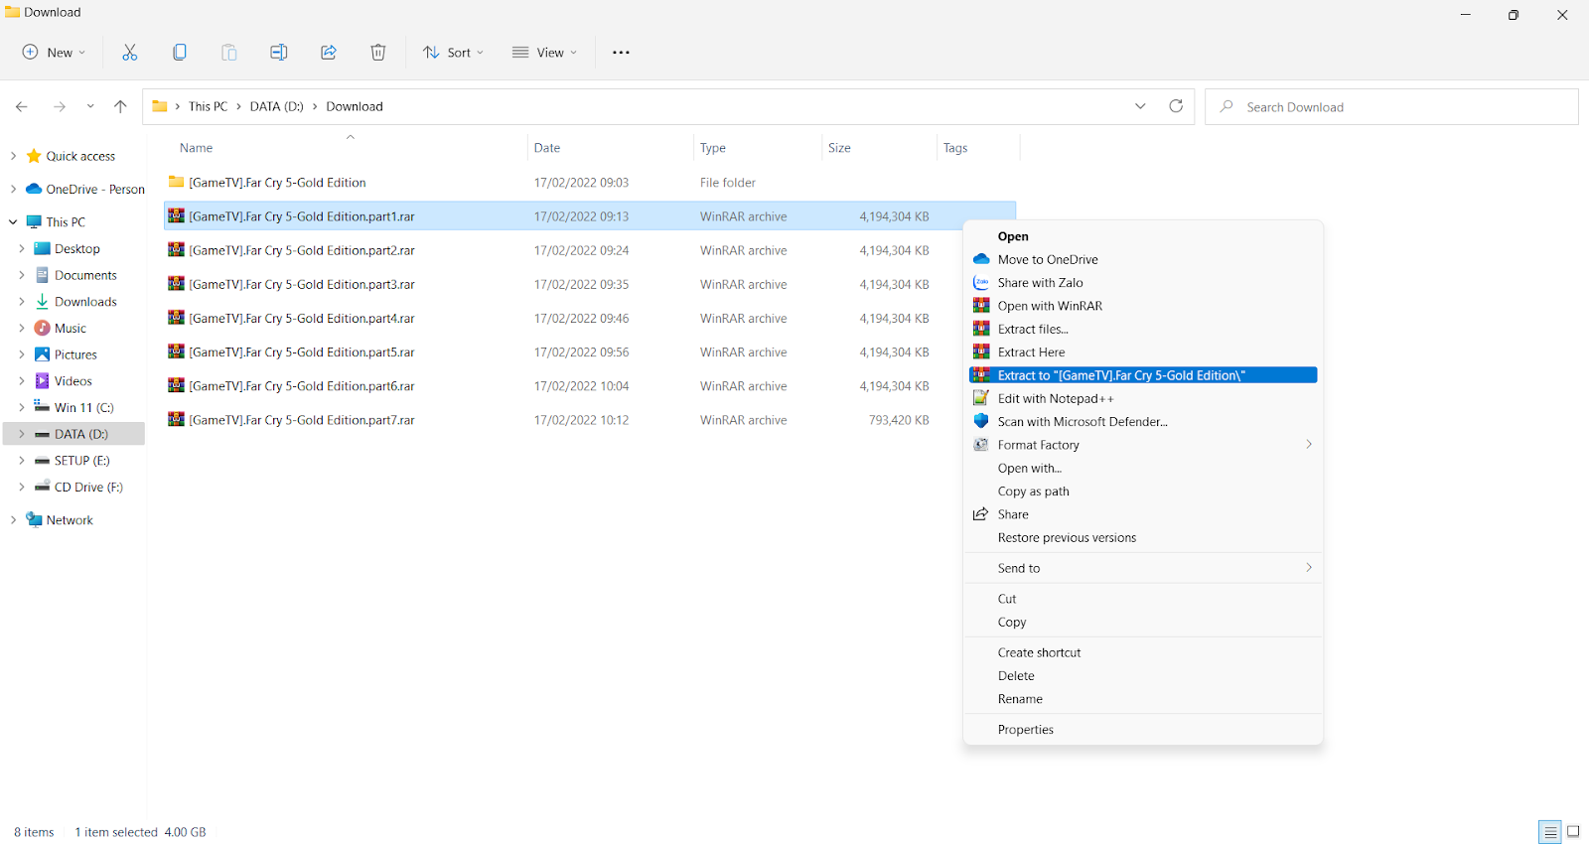
Task: Select CD Drive (F:) in sidebar
Action: [x=88, y=487]
